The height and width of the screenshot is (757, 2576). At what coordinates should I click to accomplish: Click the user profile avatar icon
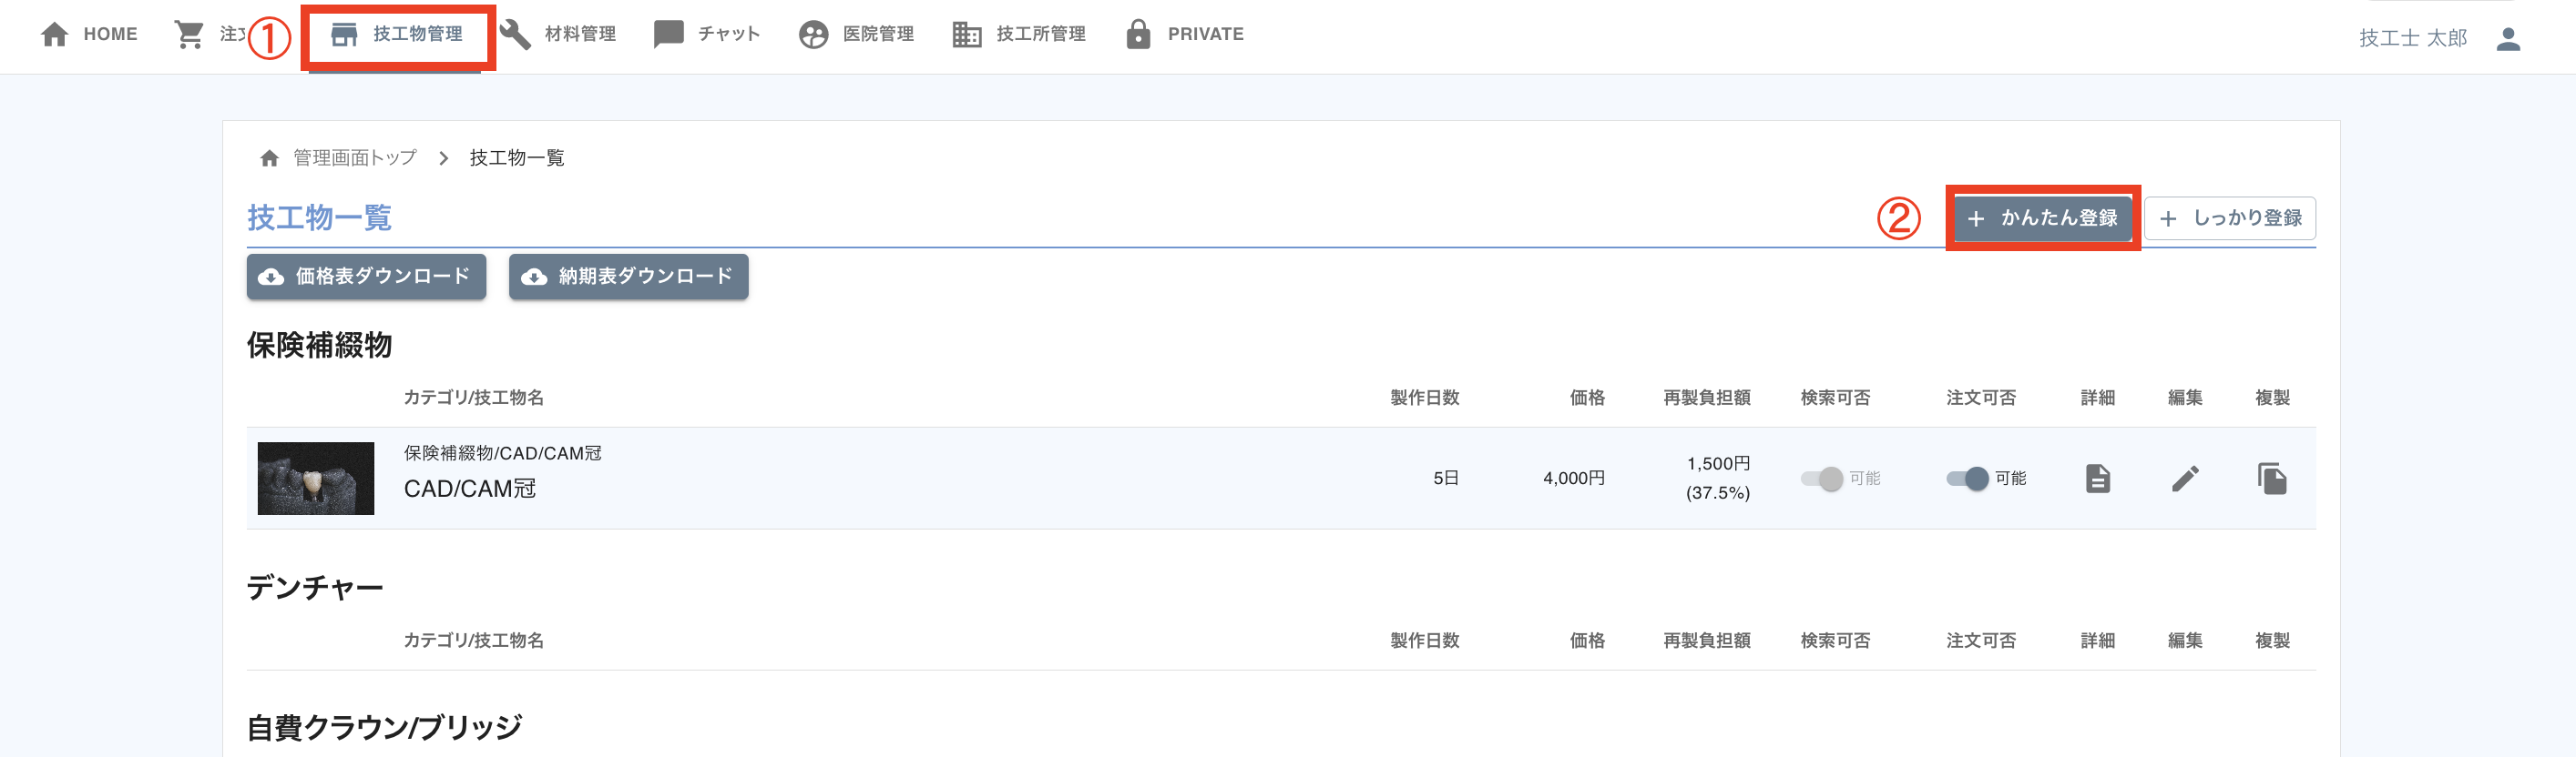point(2508,38)
